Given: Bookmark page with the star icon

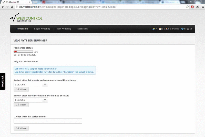Looking at the screenshot, I should coord(187,7).
